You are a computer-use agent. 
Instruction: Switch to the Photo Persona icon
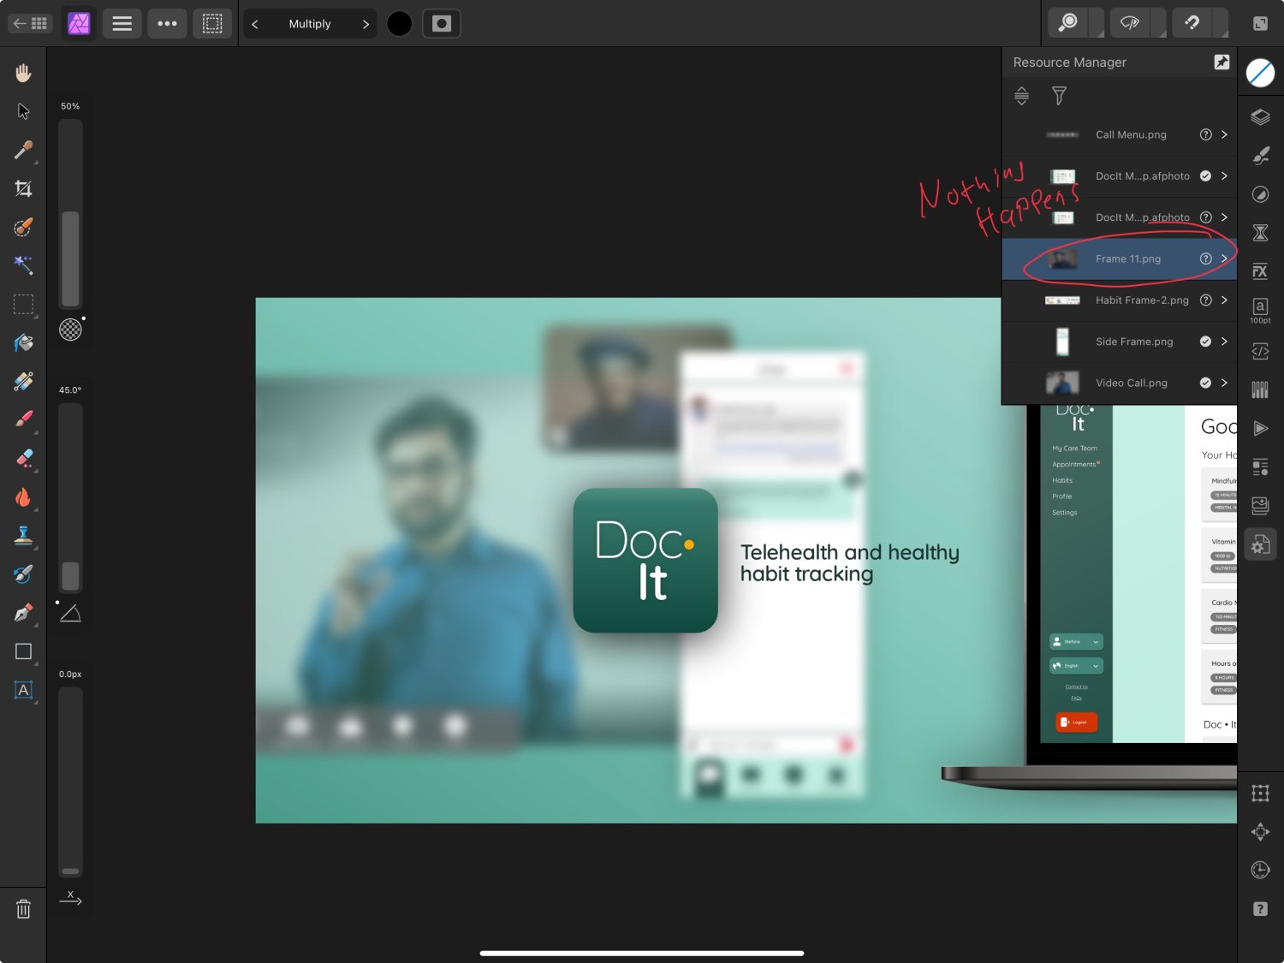[x=79, y=23]
